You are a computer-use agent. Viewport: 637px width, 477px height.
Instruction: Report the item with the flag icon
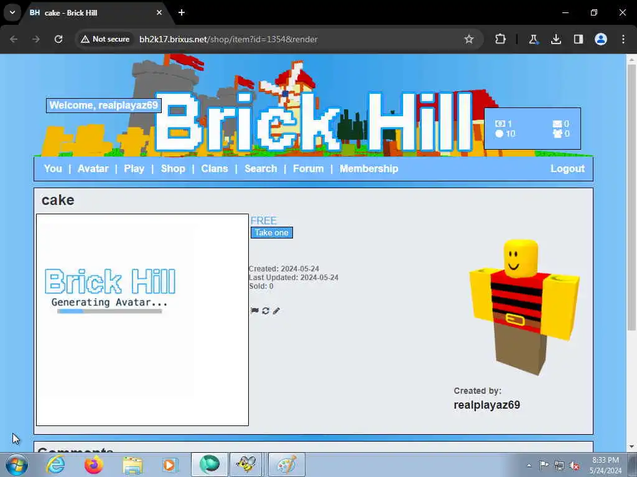click(x=254, y=311)
